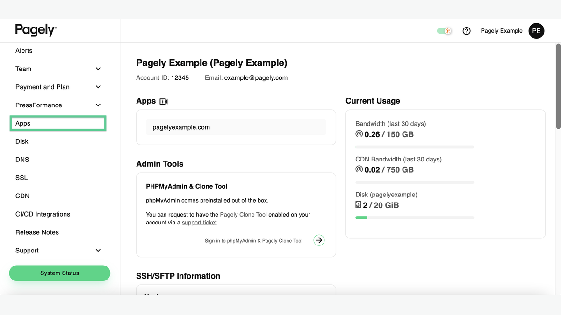Open Alerts in the sidebar

(x=24, y=50)
